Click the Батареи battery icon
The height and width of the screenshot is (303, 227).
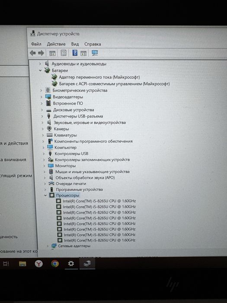[x=47, y=70]
